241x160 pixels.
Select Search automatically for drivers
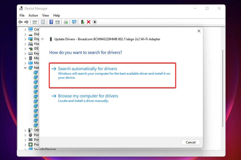[x=88, y=69]
